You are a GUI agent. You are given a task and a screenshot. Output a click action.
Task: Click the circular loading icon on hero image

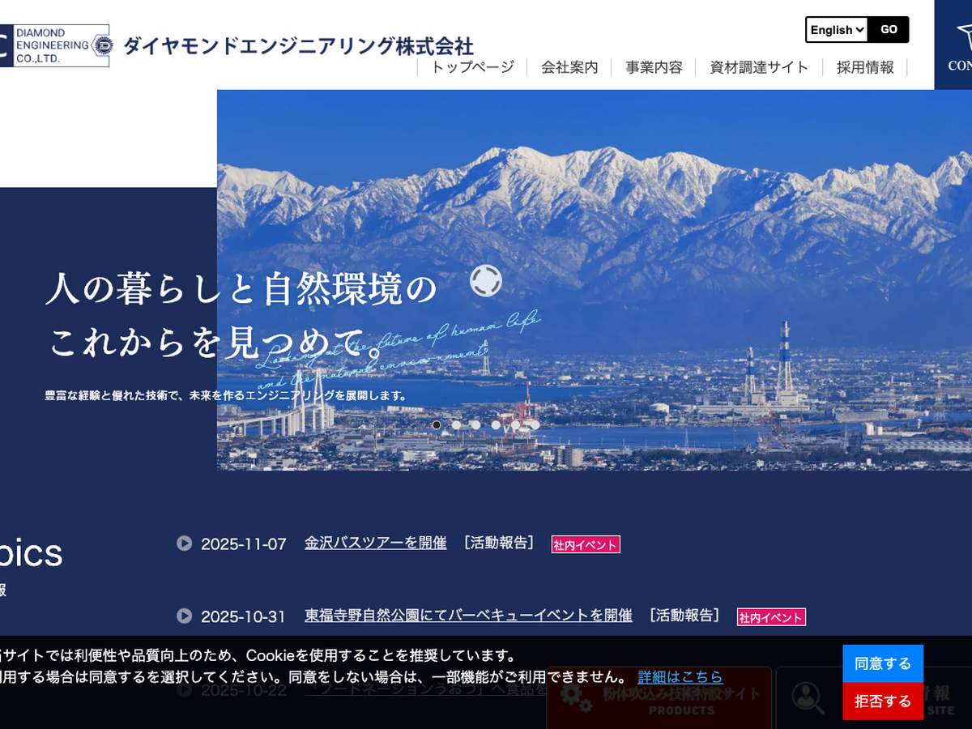click(486, 281)
